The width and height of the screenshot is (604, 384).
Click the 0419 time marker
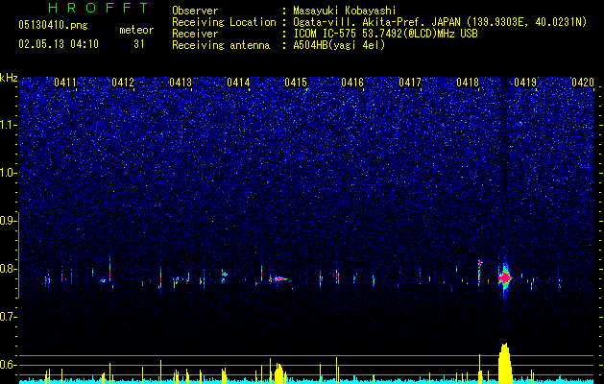coord(525,83)
